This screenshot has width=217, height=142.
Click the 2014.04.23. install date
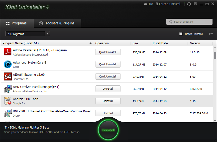click(160, 113)
